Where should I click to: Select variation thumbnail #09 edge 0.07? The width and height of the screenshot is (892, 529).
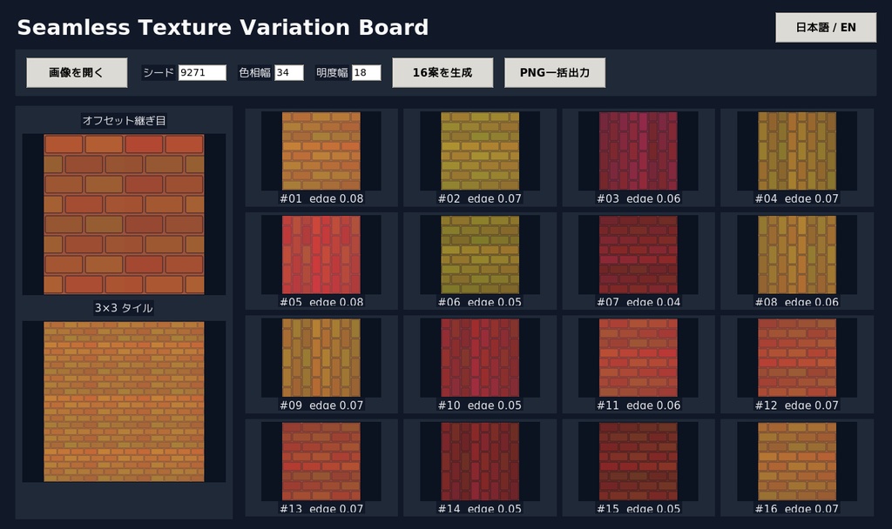pyautogui.click(x=321, y=358)
